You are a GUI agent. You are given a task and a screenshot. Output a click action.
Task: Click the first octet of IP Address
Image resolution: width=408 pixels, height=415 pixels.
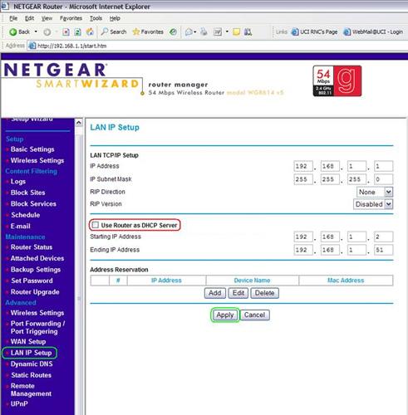click(303, 166)
